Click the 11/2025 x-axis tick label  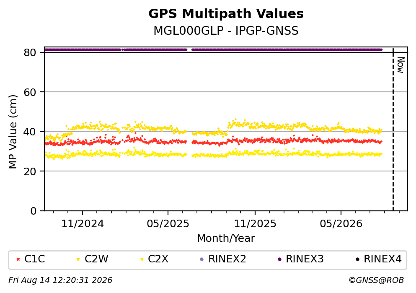coord(255,224)
